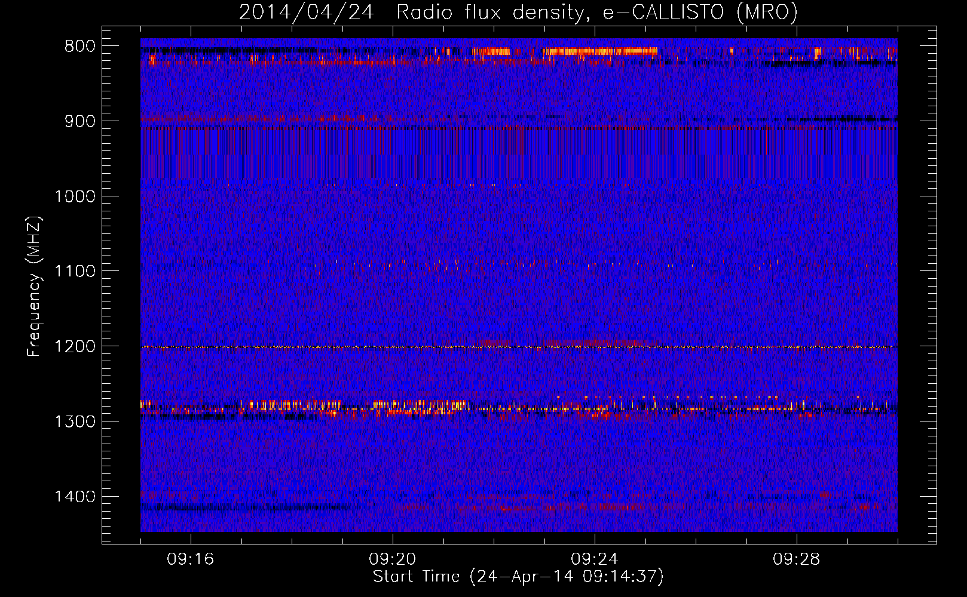Select the 800 frequency tick label
This screenshot has width=967, height=597.
80,47
